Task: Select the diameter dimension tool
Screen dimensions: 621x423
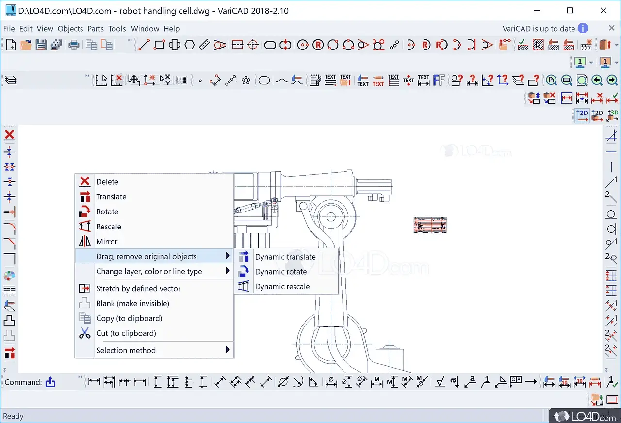Action: coord(283,382)
